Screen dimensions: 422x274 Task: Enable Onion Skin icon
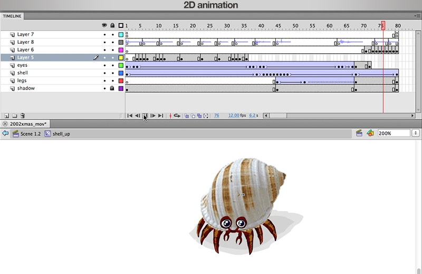(x=187, y=115)
